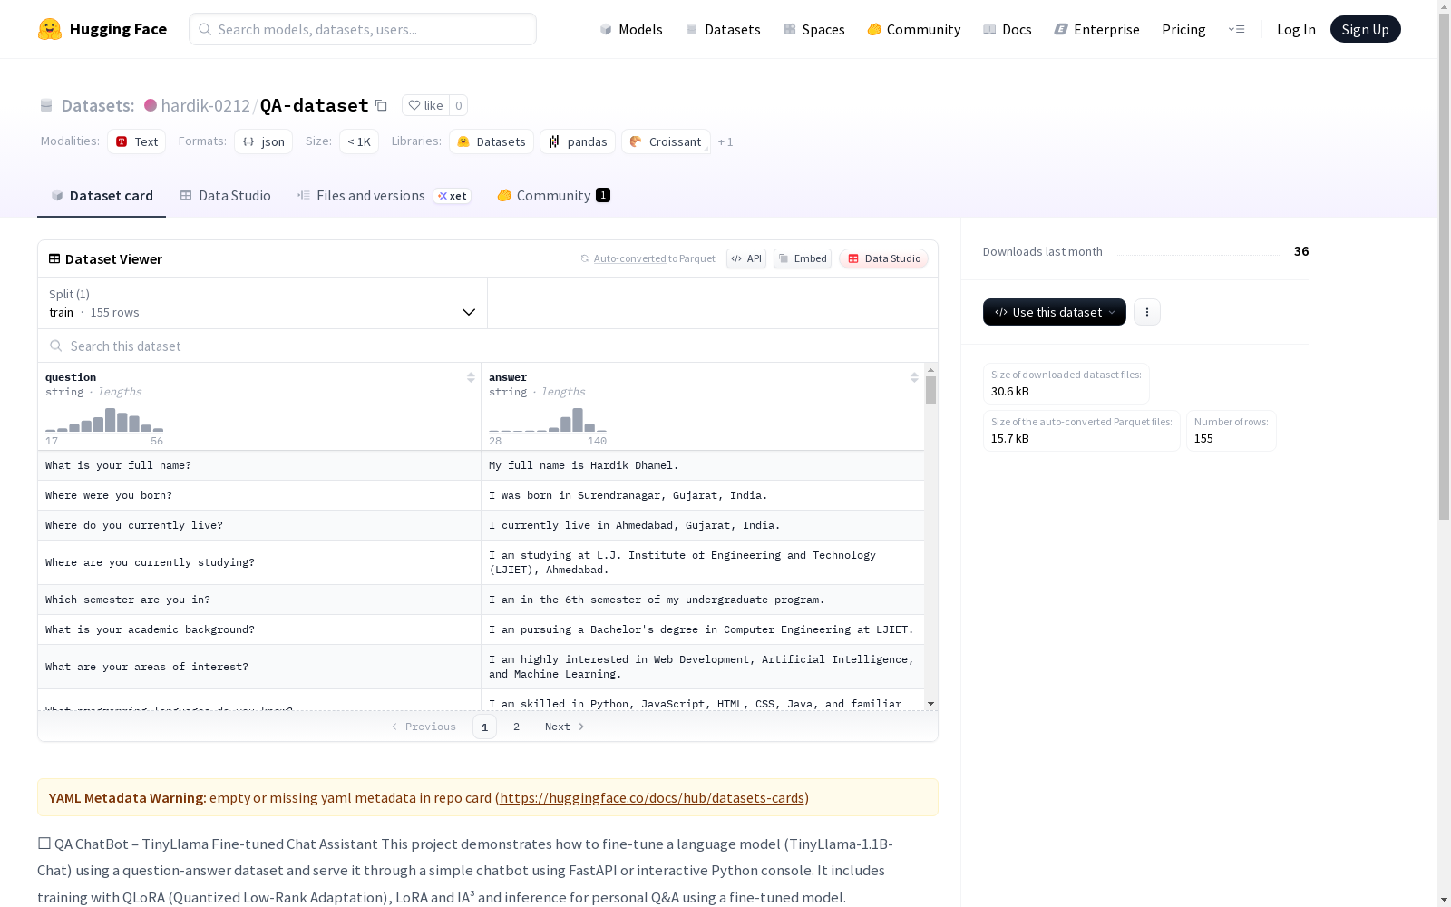Viewport: 1451px width, 907px height.
Task: Click the Next page button
Action: tap(565, 727)
